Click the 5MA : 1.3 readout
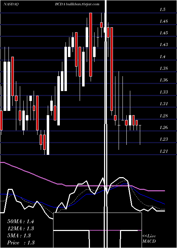The image size is (177, 248). click(x=19, y=236)
